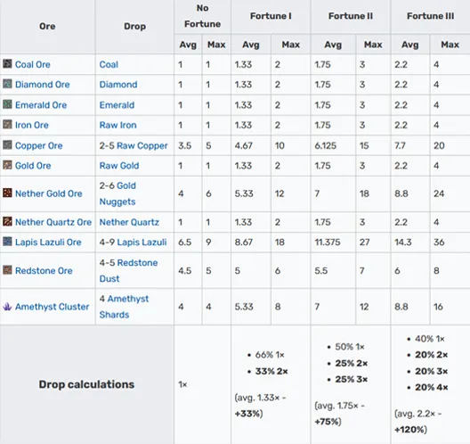This screenshot has width=470, height=444.
Task: Click the Iron Ore block icon
Action: click(7, 124)
